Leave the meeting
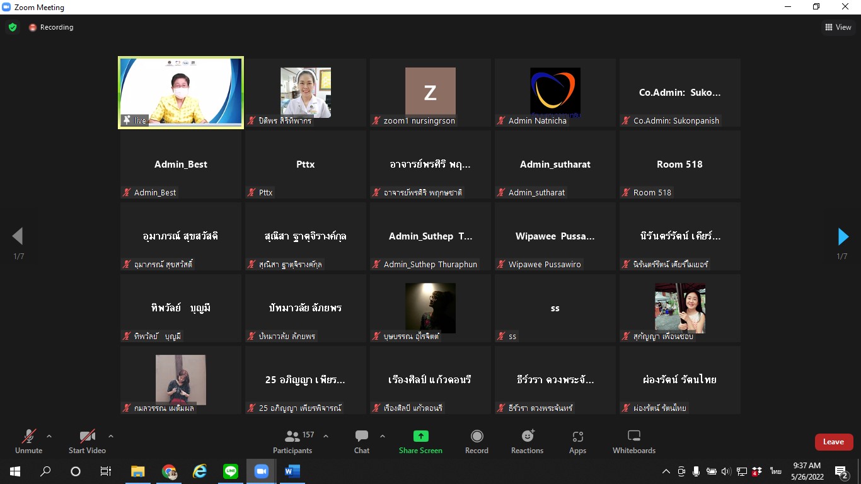This screenshot has height=484, width=861. 833,442
